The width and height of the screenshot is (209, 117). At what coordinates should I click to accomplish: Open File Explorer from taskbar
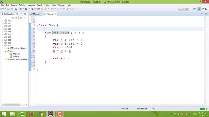click(12, 114)
